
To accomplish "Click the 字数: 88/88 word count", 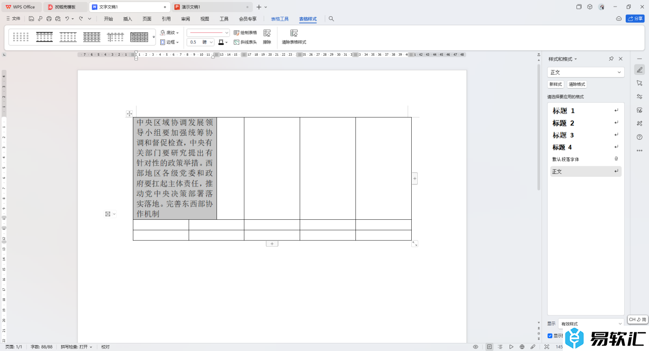I will pyautogui.click(x=42, y=347).
